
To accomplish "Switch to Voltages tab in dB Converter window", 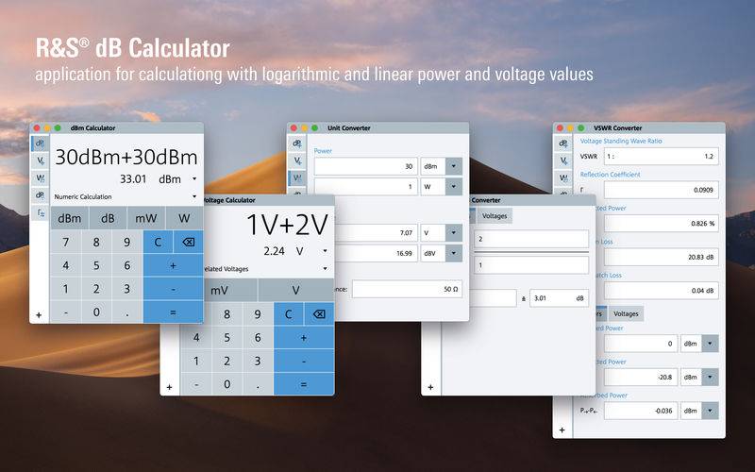I will [x=495, y=216].
